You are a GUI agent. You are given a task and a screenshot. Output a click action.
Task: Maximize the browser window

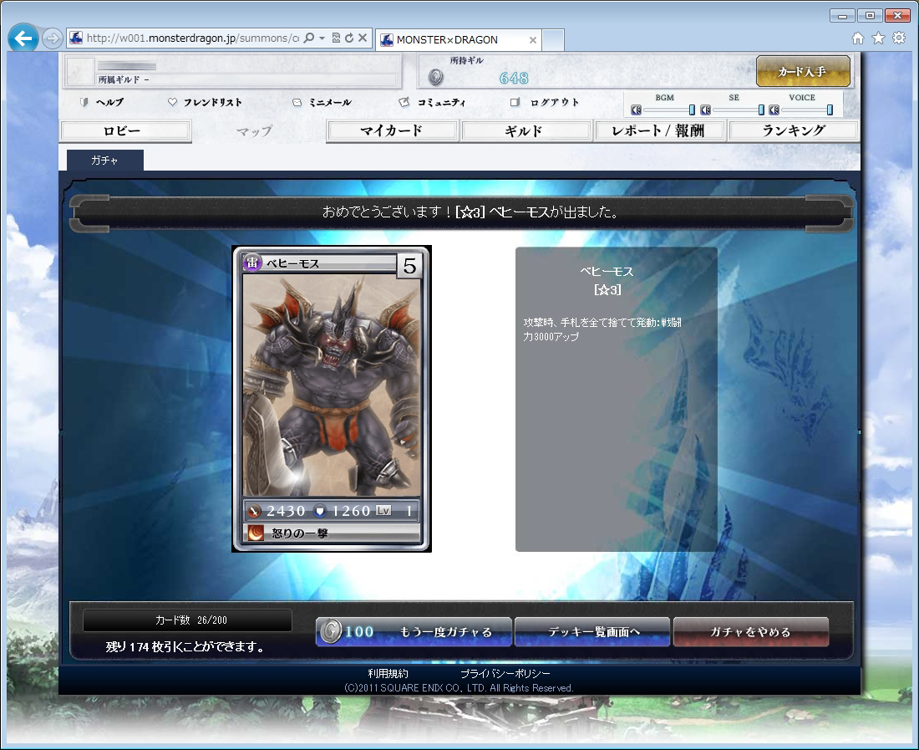tap(870, 16)
